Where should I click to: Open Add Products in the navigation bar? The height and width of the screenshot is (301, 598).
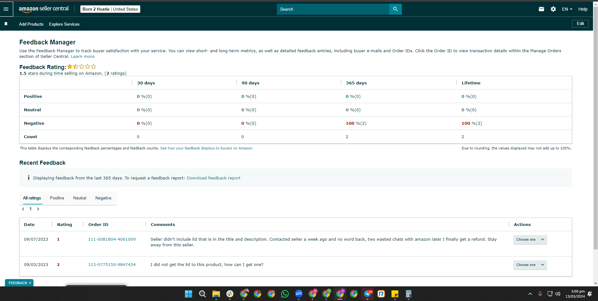click(31, 24)
